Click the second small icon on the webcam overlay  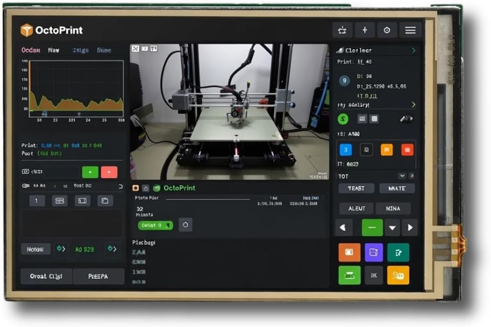pyautogui.click(x=144, y=49)
